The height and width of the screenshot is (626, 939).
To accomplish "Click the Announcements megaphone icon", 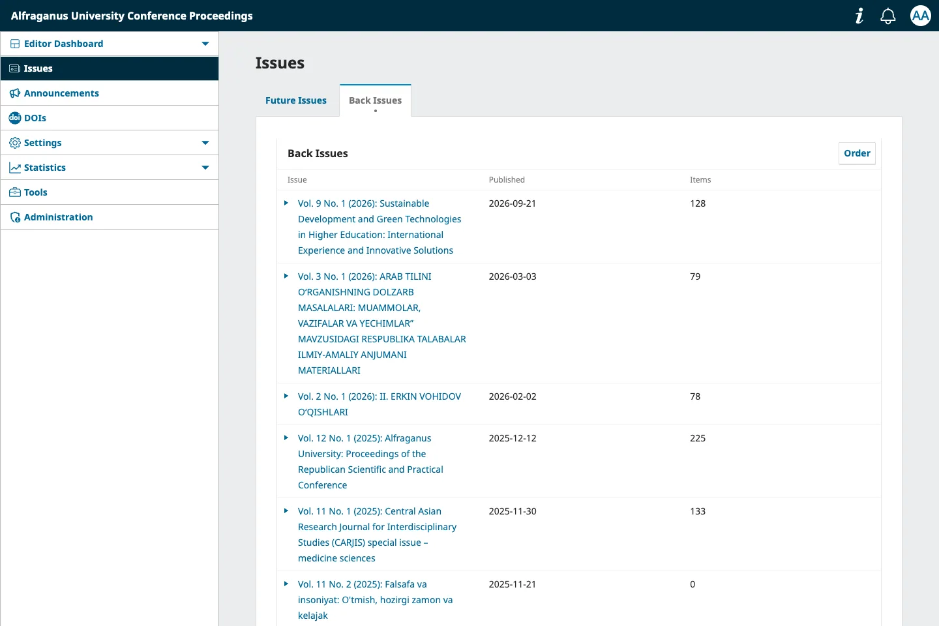I will point(15,93).
